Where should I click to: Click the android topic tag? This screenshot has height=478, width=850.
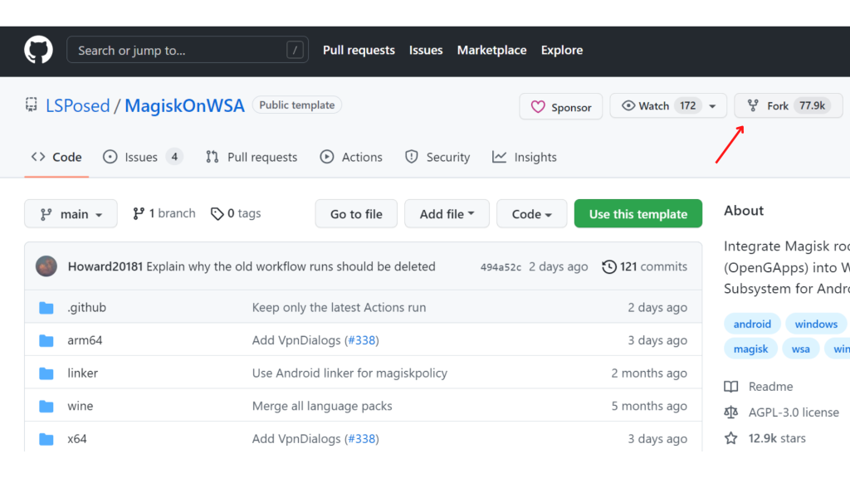click(752, 324)
